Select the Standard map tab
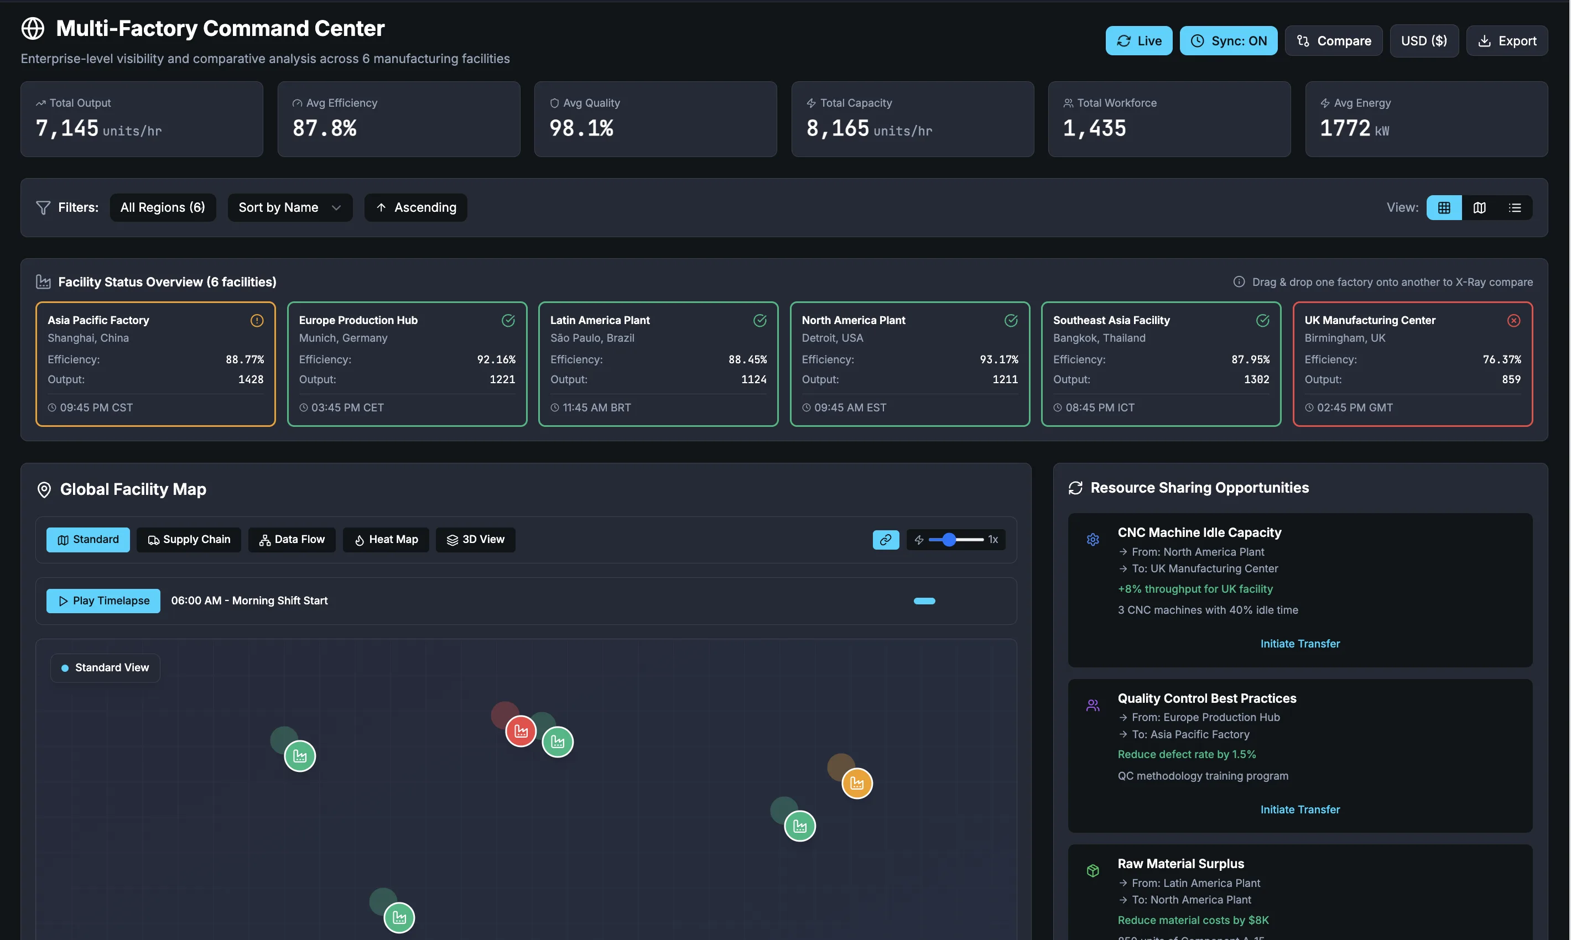 coord(88,540)
